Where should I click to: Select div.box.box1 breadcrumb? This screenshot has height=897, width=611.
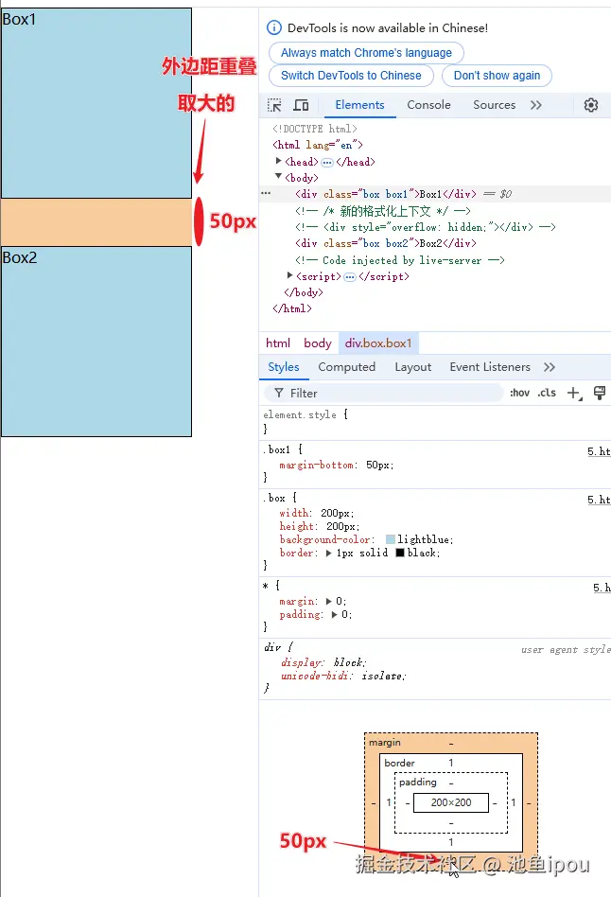click(378, 343)
